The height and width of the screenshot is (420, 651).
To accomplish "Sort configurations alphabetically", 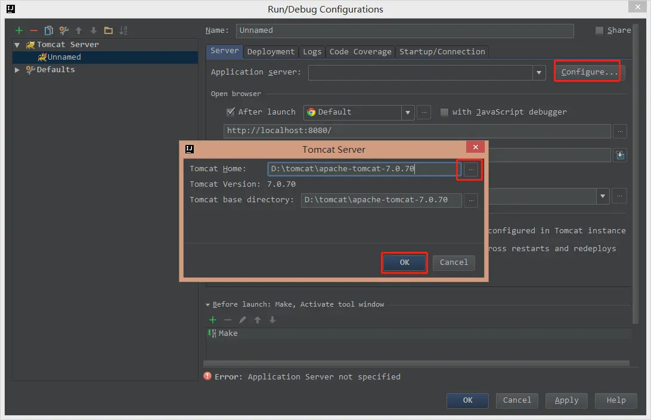I will coord(123,30).
